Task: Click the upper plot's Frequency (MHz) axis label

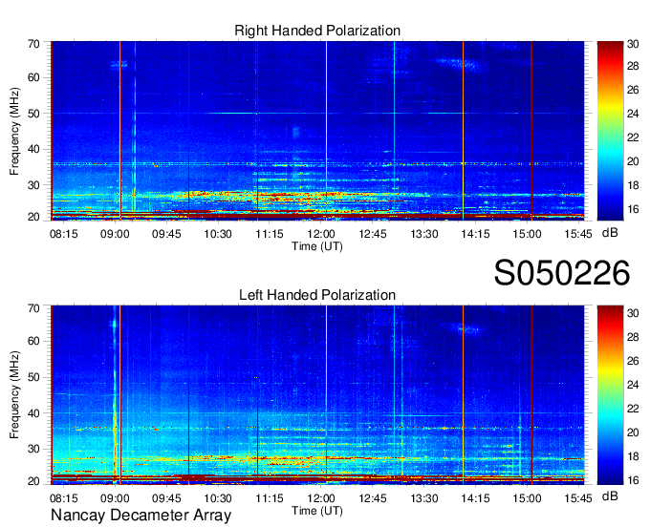Action: click(14, 131)
